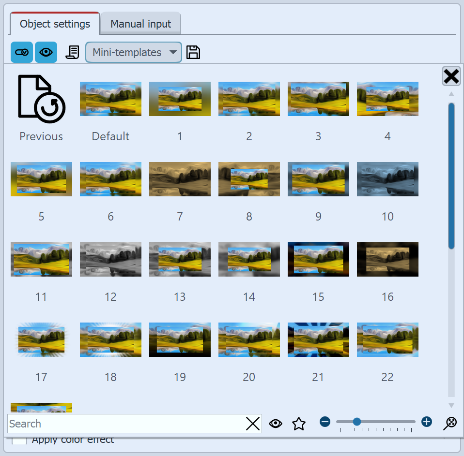Close the templates panel
Screen dimensions: 464x456
pos(450,76)
